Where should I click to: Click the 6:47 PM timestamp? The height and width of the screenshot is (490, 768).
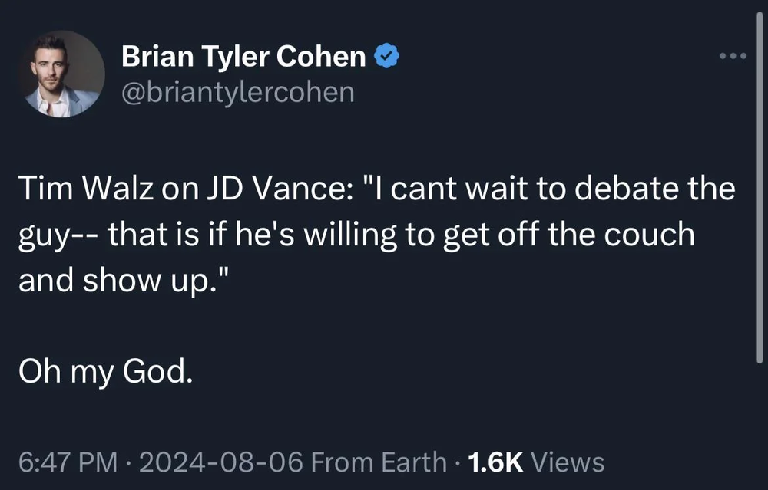(x=68, y=462)
